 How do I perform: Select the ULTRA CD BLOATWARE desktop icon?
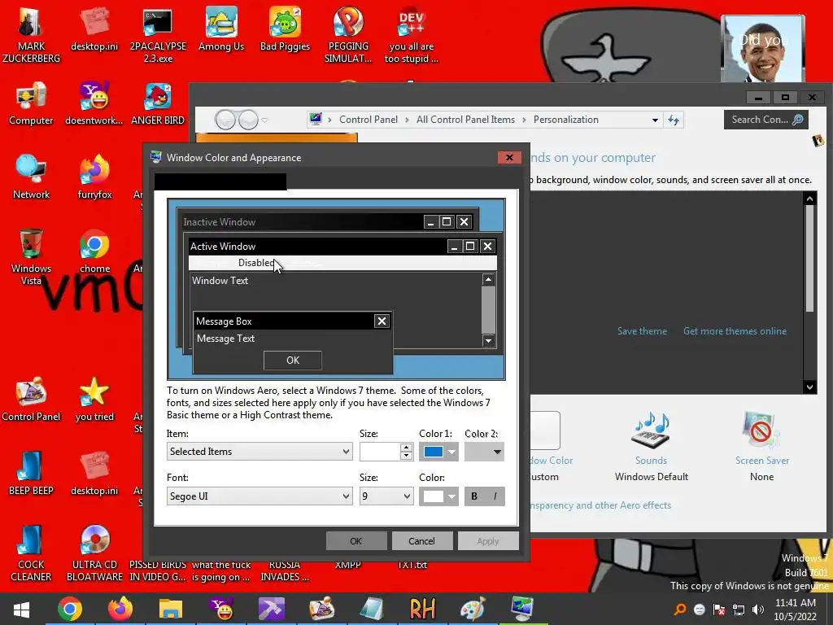point(94,553)
